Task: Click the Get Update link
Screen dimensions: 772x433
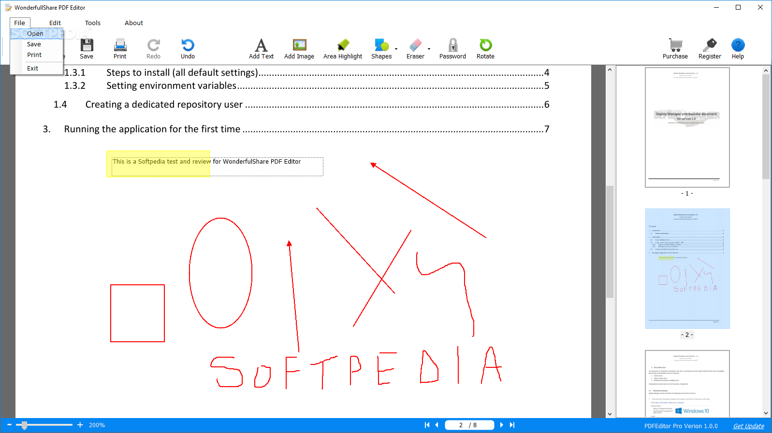Action: point(748,426)
